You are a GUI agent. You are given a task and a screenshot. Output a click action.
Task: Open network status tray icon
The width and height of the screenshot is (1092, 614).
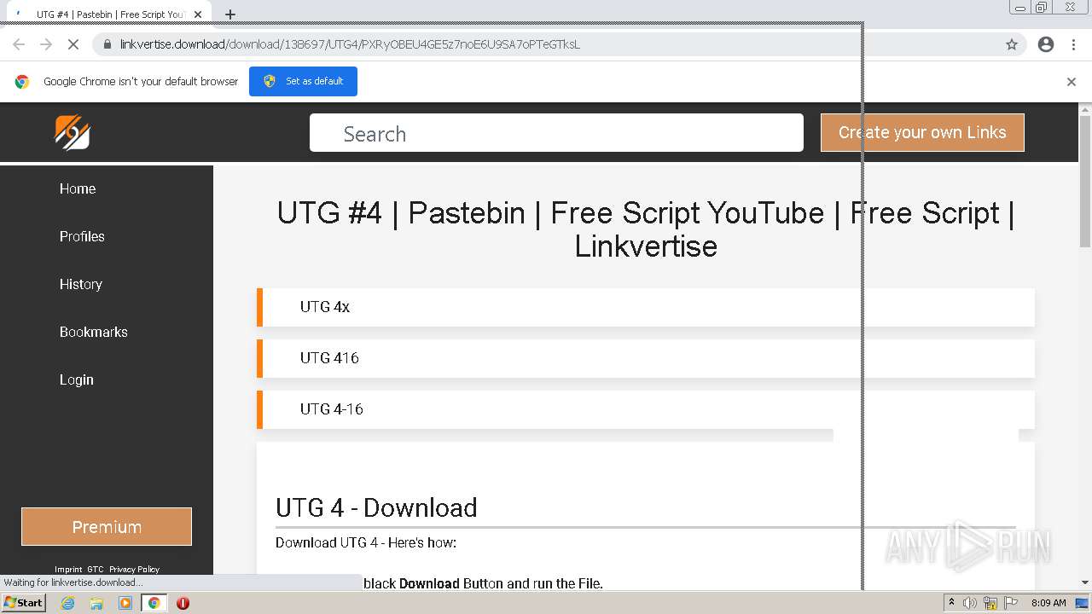[990, 603]
